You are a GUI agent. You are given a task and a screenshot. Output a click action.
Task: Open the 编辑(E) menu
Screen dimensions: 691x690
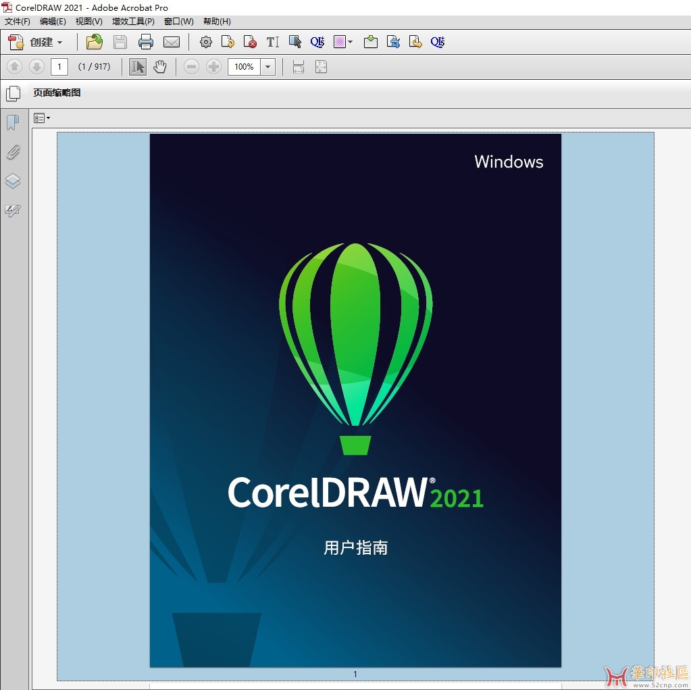pos(53,22)
